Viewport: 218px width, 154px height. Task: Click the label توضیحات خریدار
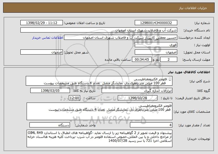(198, 138)
